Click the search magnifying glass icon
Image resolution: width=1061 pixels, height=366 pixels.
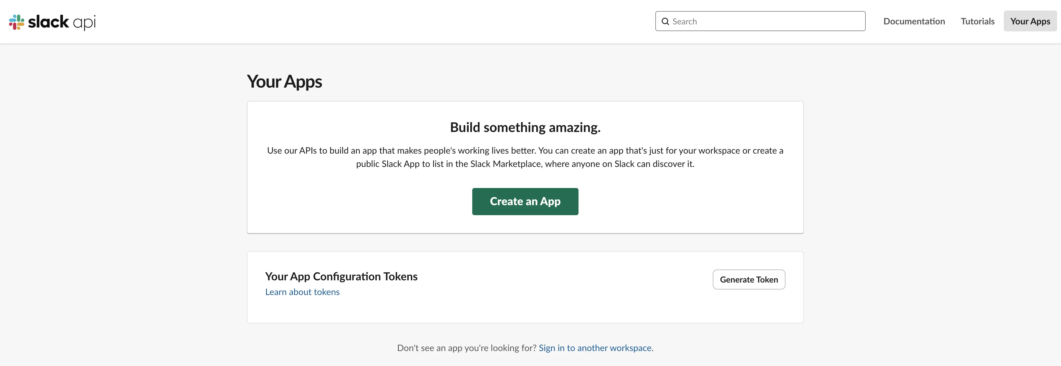[x=665, y=21]
